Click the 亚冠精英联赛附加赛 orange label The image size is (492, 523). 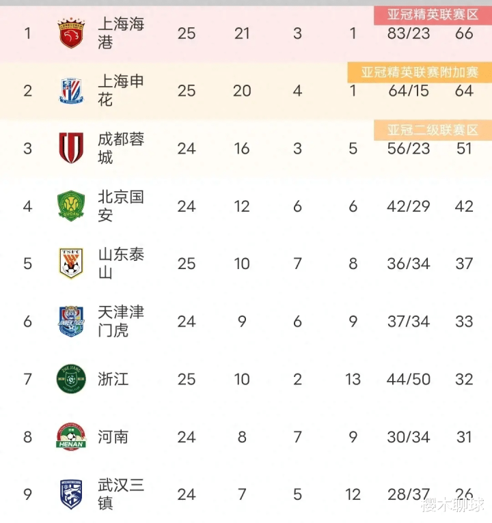(x=420, y=72)
